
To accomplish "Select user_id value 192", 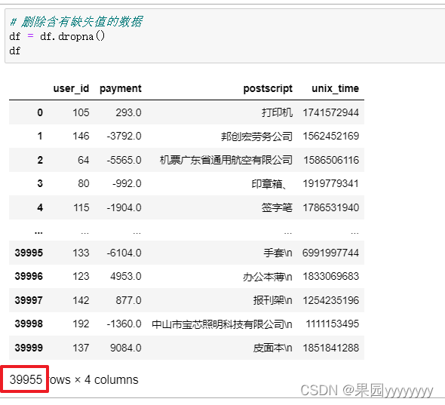I will 81,324.
